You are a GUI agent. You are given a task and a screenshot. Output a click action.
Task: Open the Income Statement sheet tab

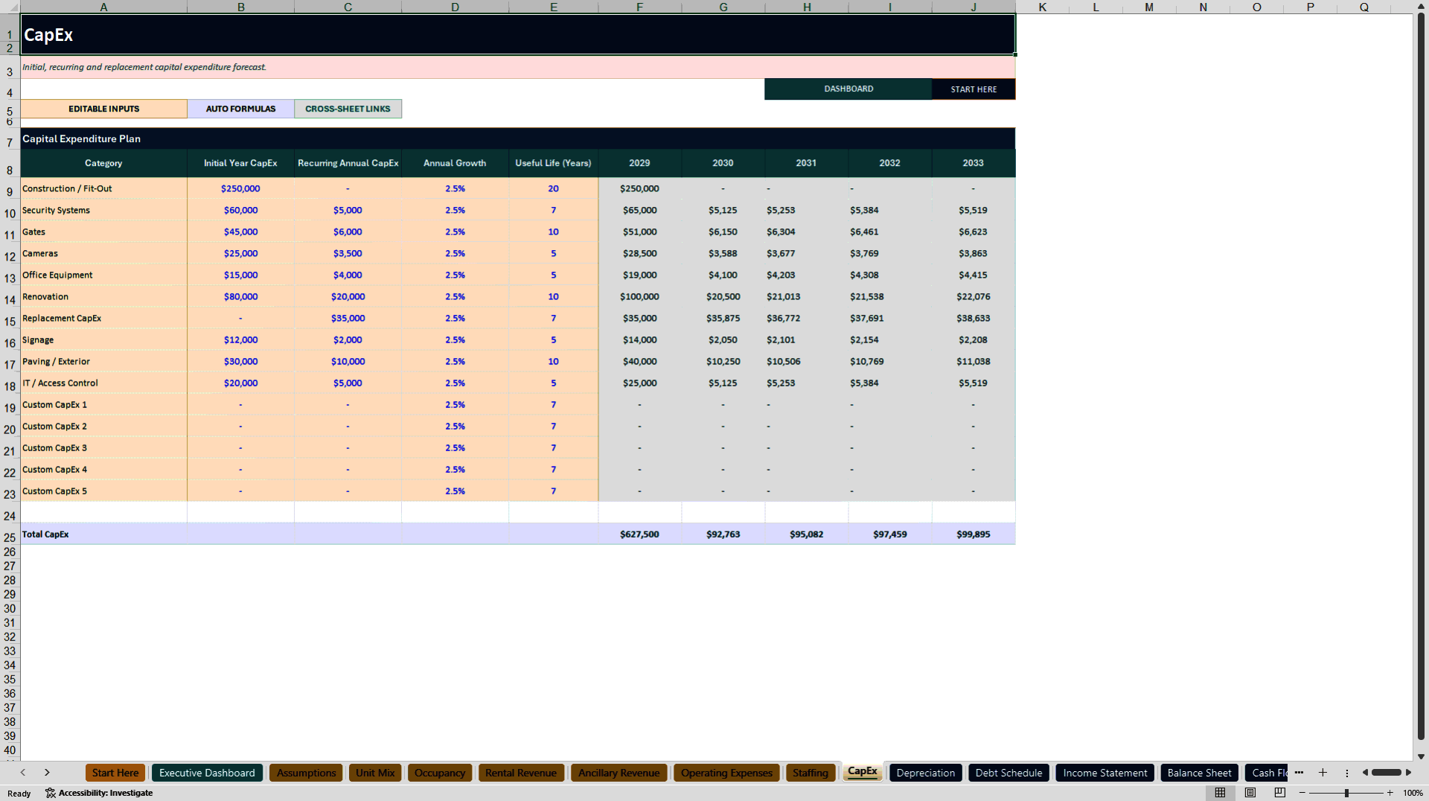[x=1105, y=773]
